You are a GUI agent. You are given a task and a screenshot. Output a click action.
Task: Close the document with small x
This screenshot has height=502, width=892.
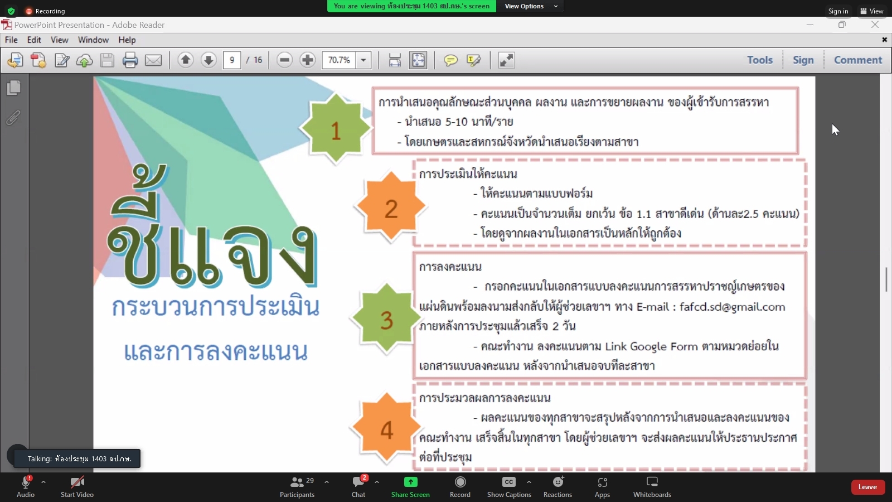point(884,40)
